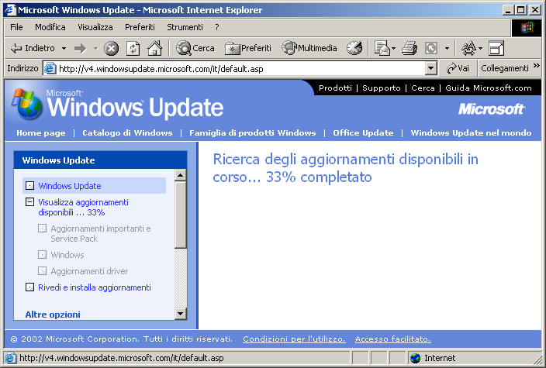The height and width of the screenshot is (368, 546).
Task: Click the Microsoft logo on the banner
Action: pos(491,109)
